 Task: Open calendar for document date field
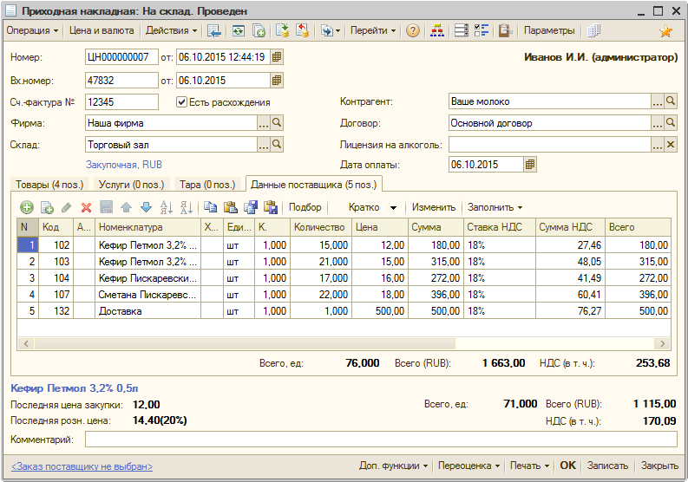tap(277, 57)
